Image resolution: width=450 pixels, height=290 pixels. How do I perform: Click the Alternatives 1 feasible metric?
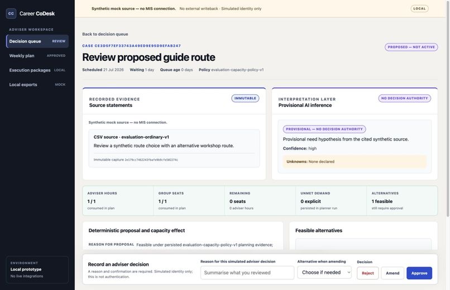coord(402,201)
